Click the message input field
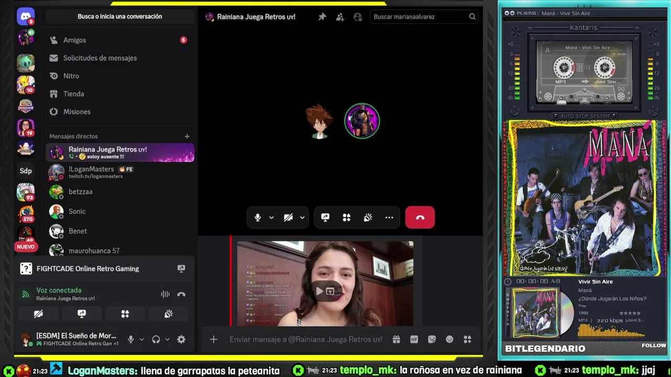The width and height of the screenshot is (671, 377). (306, 339)
